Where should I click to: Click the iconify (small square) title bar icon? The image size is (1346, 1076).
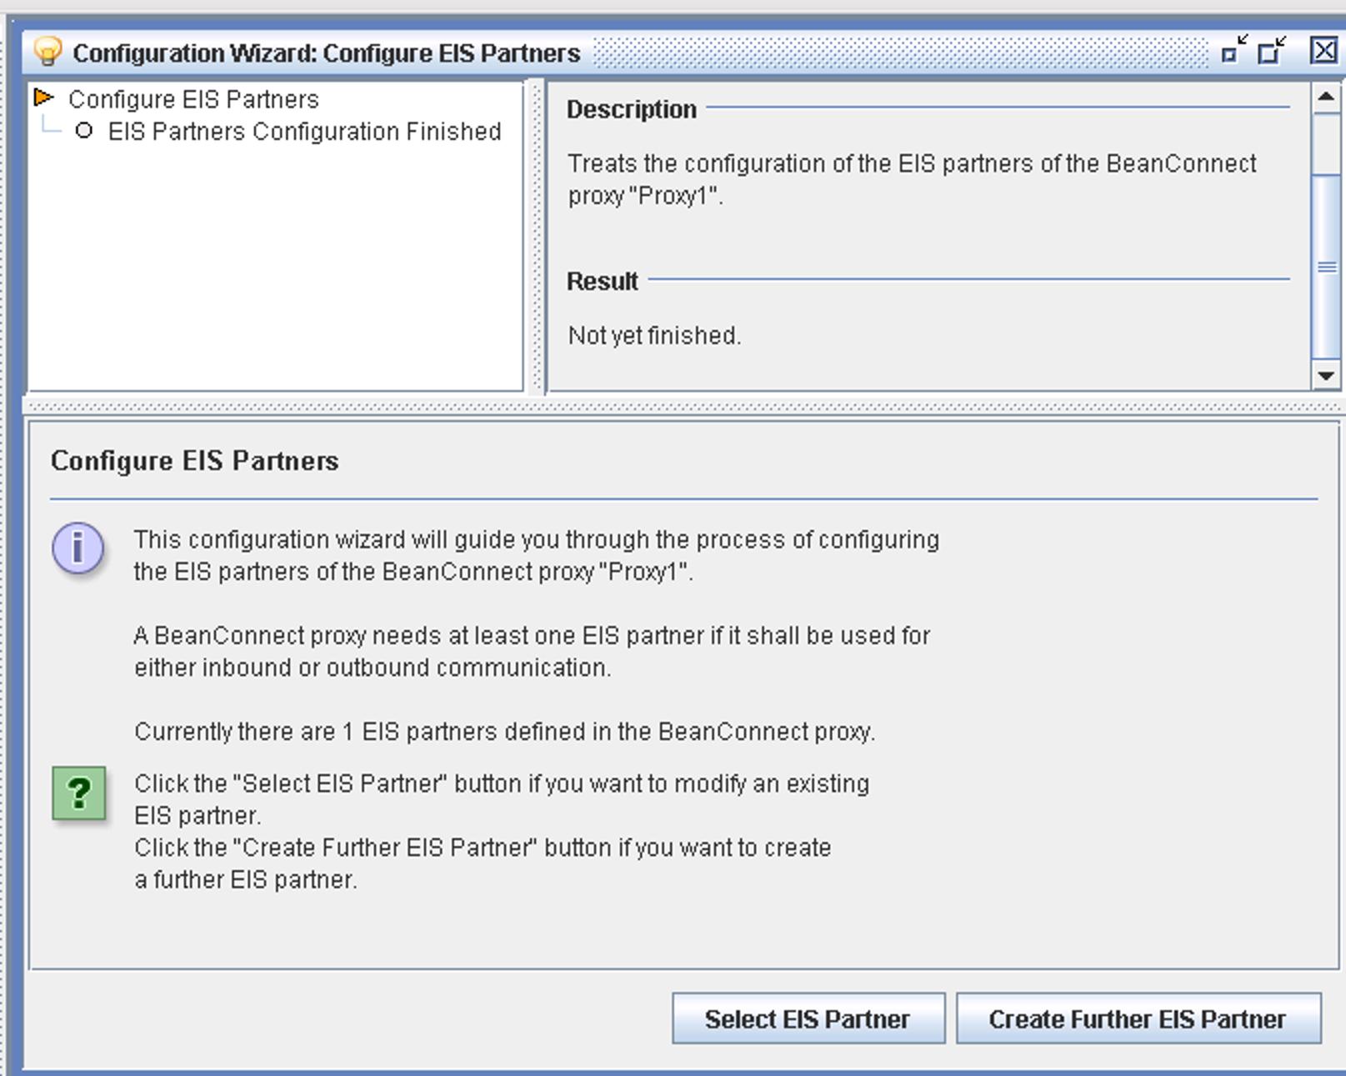point(1233,51)
